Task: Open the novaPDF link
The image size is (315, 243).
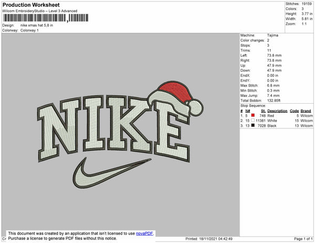Action: click(x=144, y=234)
